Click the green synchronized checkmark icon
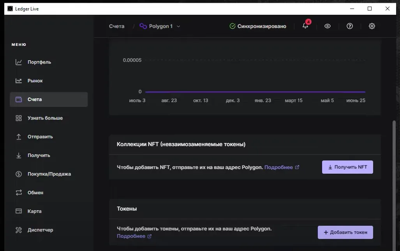The width and height of the screenshot is (400, 251). 233,26
